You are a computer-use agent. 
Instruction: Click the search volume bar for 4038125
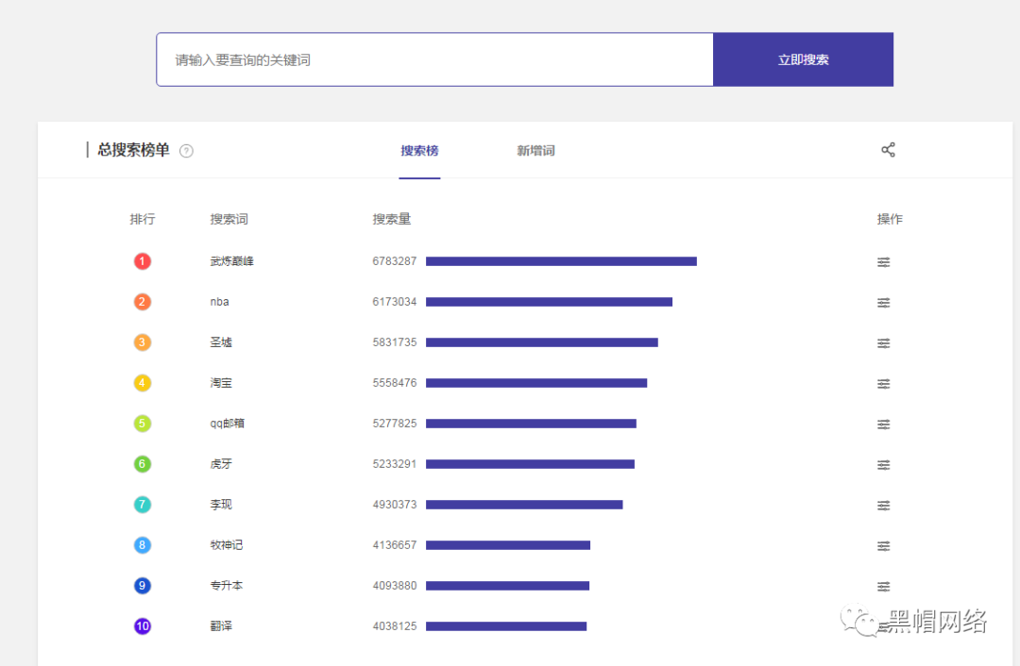pos(506,626)
